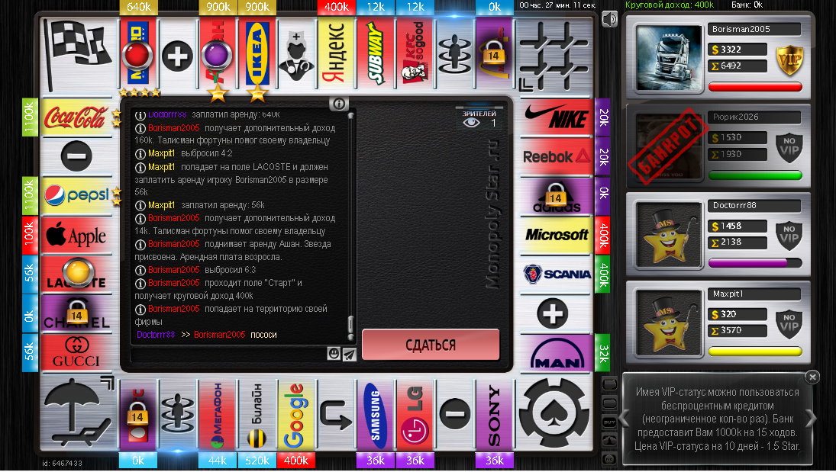
Task: Open Maxpit1 star avatar
Action: coord(669,323)
